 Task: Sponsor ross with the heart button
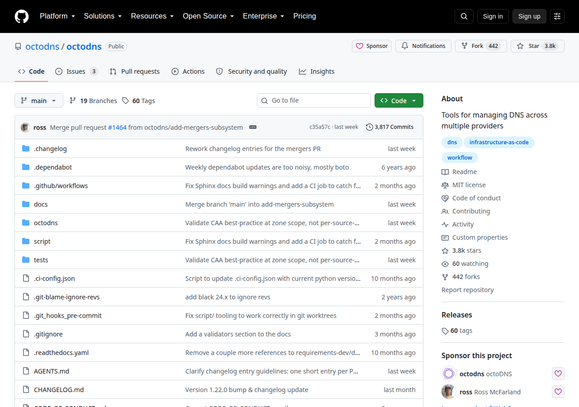558,392
